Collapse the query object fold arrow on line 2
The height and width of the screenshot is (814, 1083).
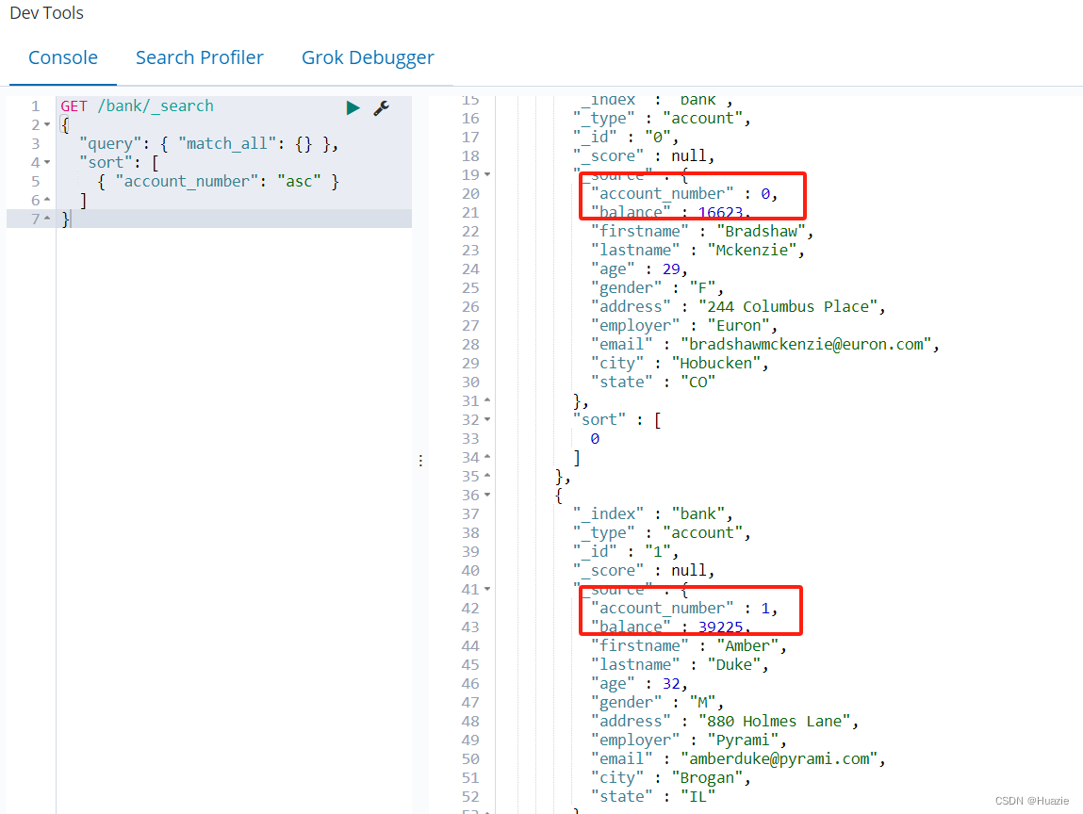pos(47,123)
